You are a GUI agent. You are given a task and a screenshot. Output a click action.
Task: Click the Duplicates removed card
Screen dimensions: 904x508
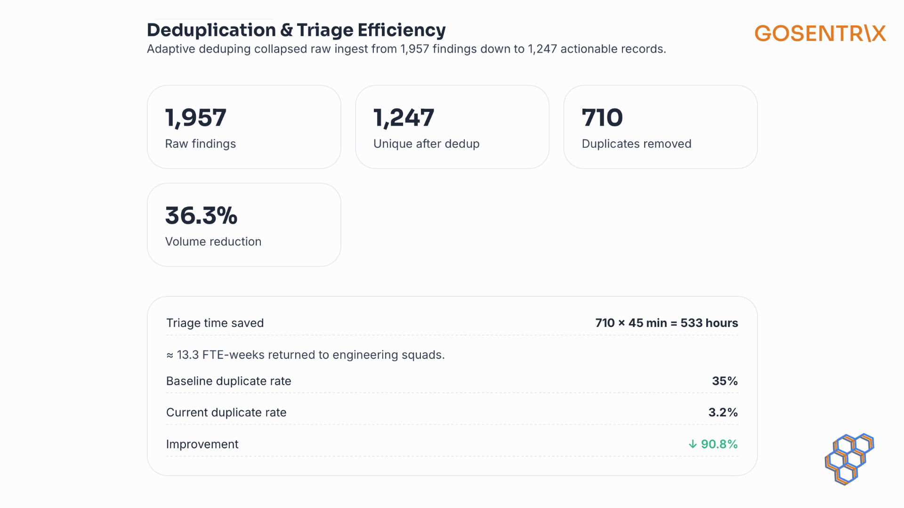(660, 127)
